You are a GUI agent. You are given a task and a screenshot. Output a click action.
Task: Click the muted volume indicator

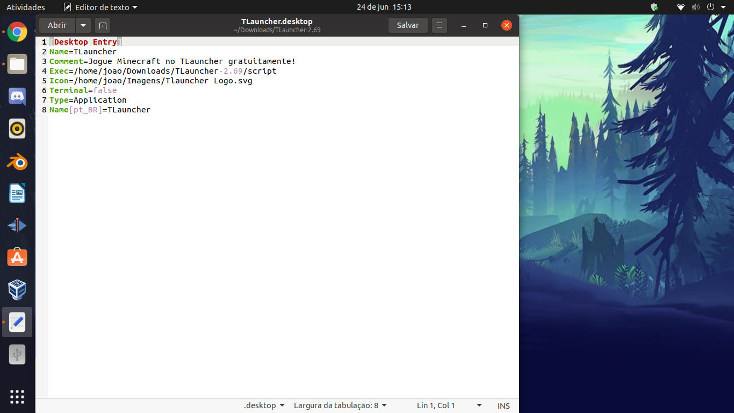(x=696, y=7)
